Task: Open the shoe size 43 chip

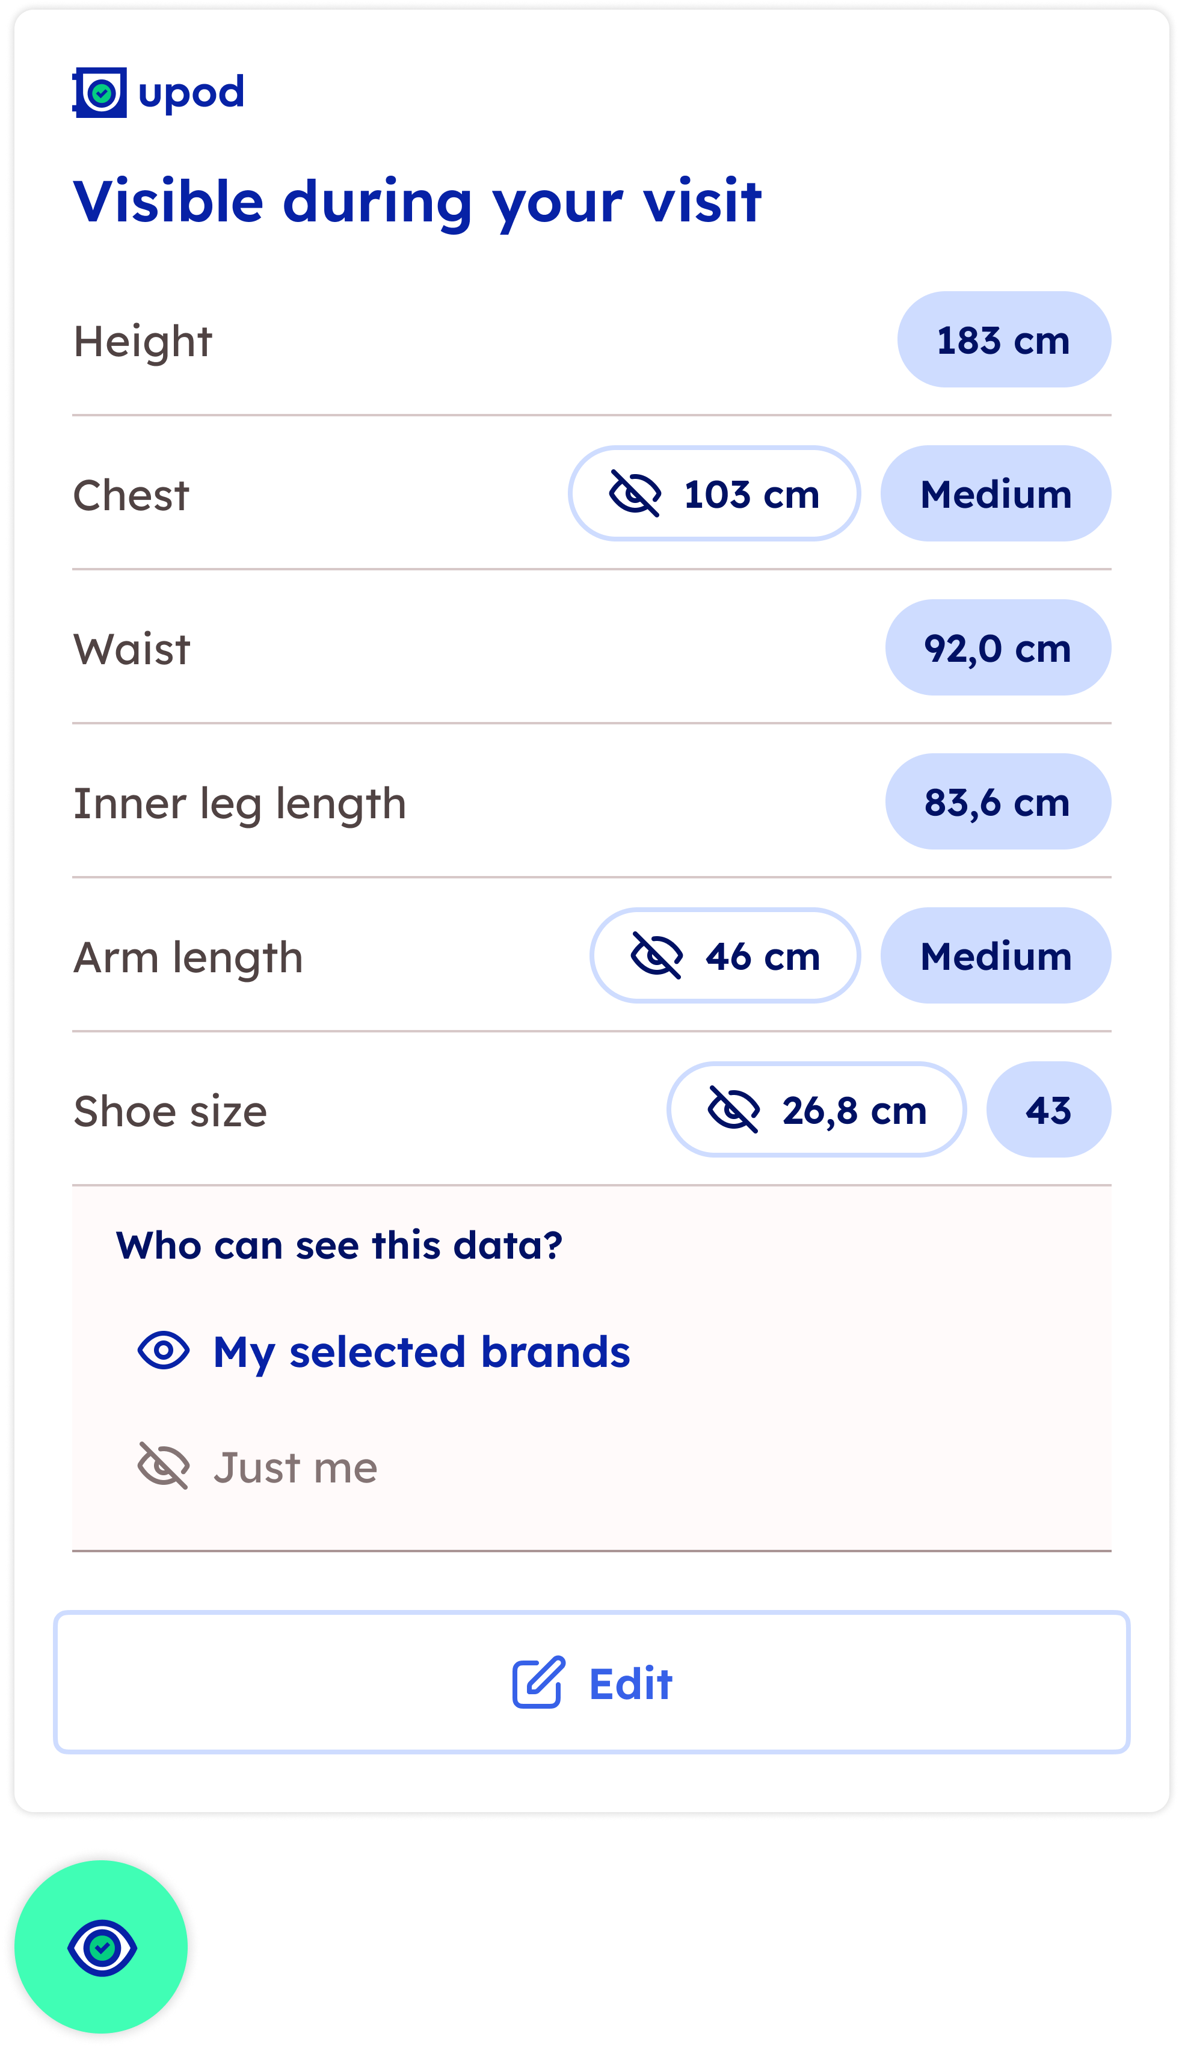Action: 1048,1111
